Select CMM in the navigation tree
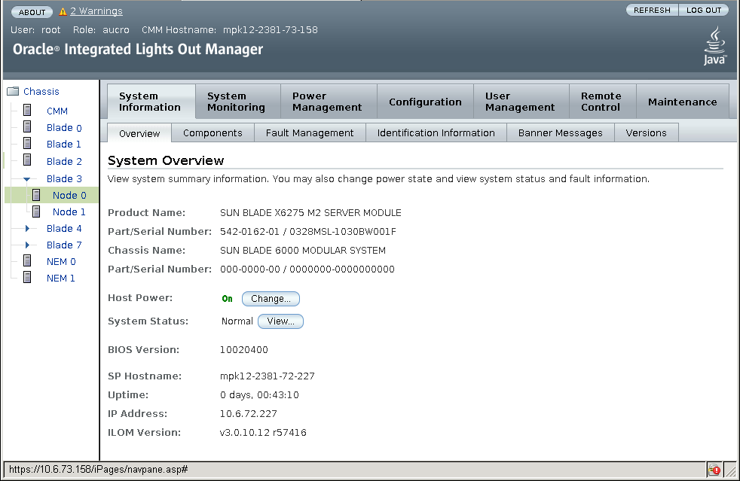The width and height of the screenshot is (740, 481). [x=57, y=111]
